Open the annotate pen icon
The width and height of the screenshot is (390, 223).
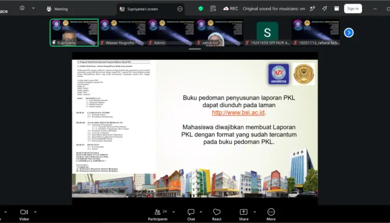pyautogui.click(x=313, y=9)
